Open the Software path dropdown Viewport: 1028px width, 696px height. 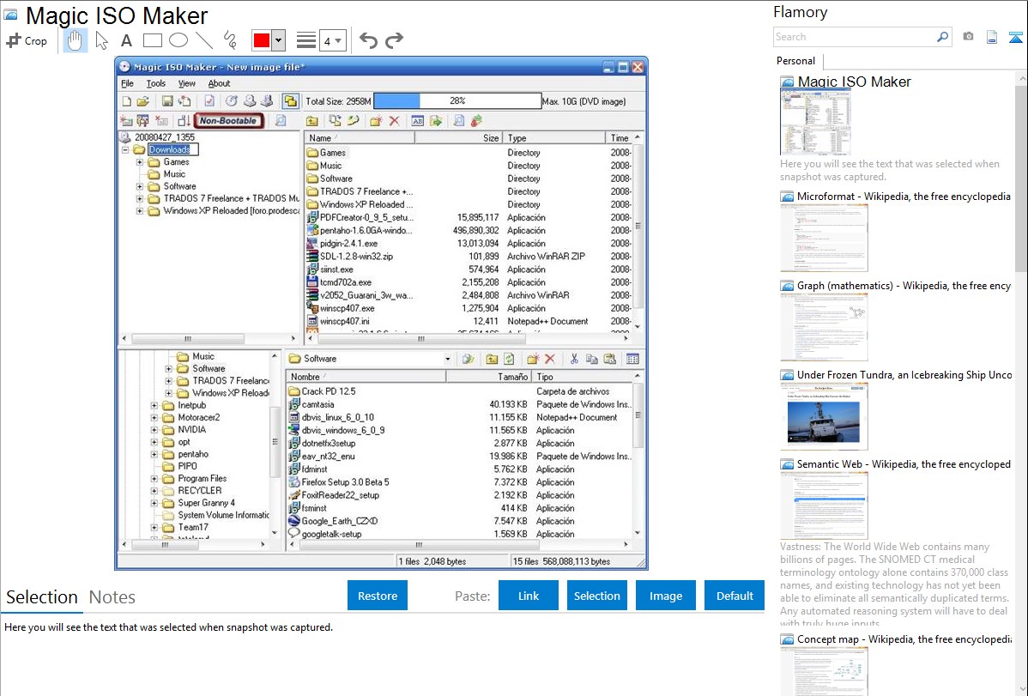(x=448, y=359)
